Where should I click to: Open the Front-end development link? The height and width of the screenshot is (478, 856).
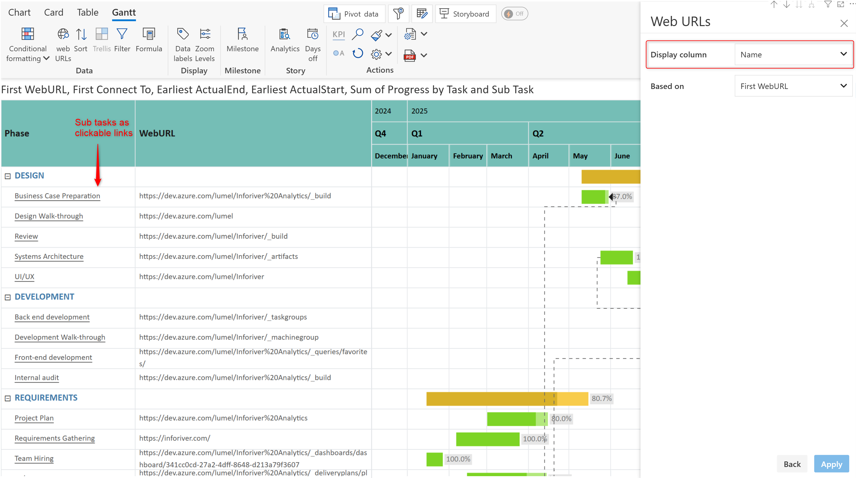[53, 357]
